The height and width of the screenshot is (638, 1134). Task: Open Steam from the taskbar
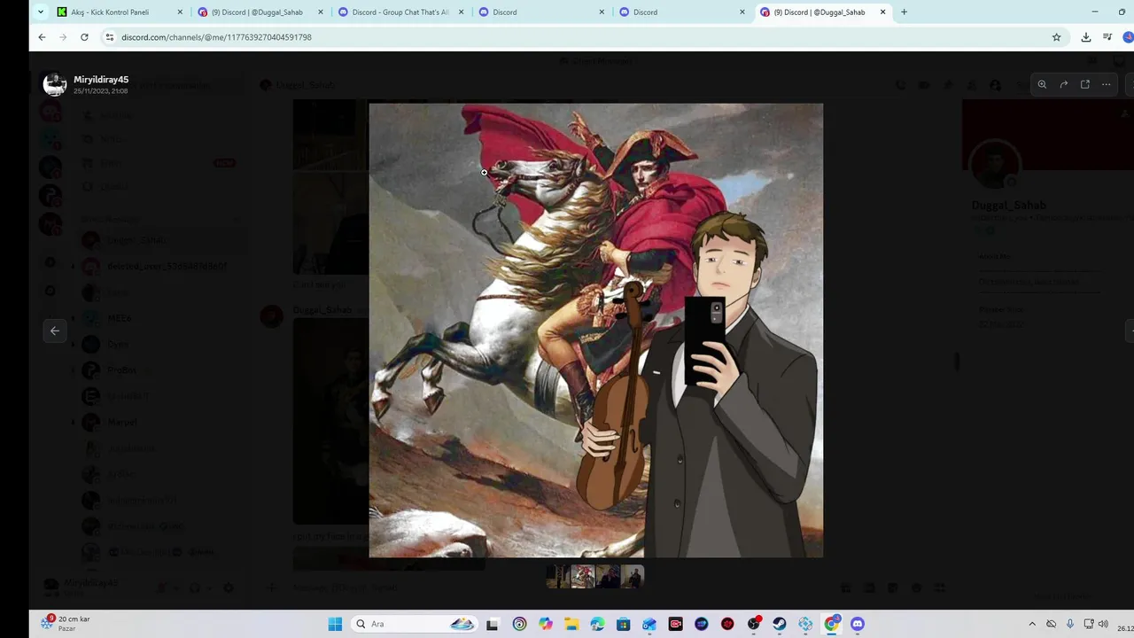(780, 624)
